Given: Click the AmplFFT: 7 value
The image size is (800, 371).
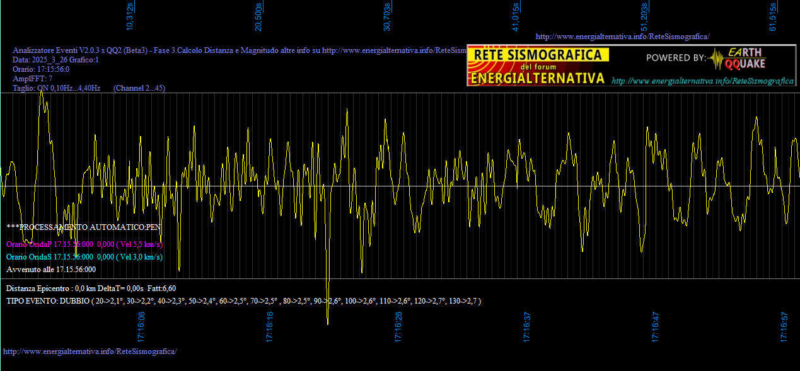Looking at the screenshot, I should click(33, 79).
